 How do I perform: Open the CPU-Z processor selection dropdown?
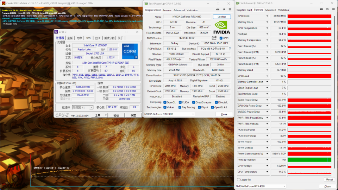tap(82, 107)
